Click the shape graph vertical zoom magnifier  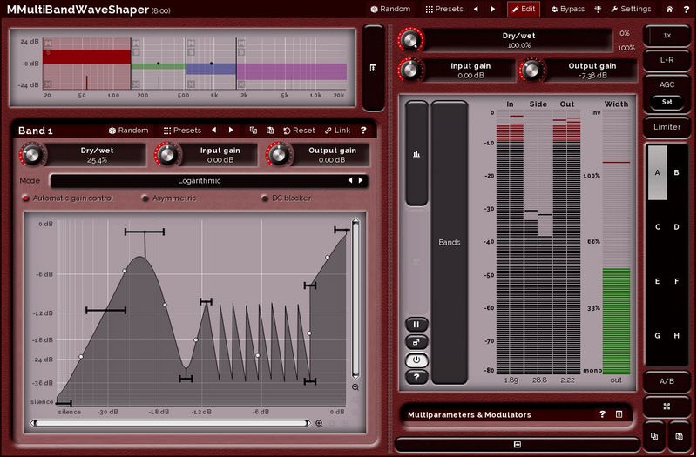[355, 387]
